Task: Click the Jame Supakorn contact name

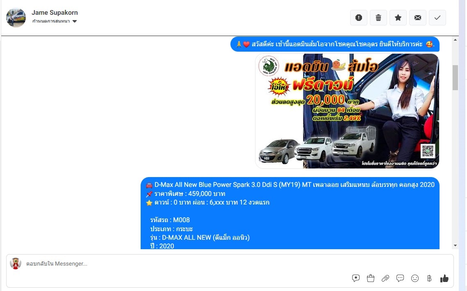Action: point(55,13)
